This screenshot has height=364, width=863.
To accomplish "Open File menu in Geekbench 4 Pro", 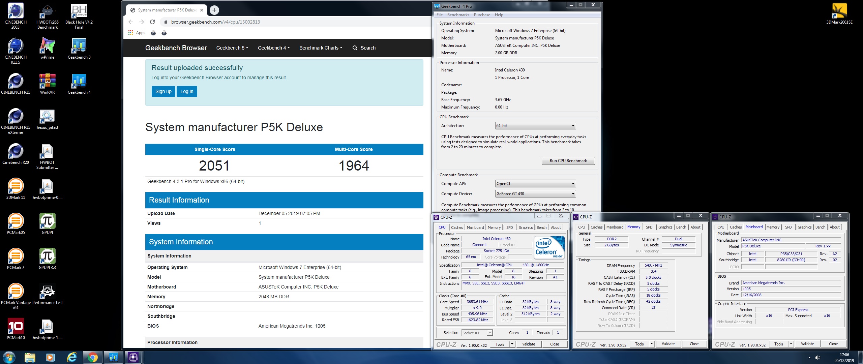I will click(440, 15).
